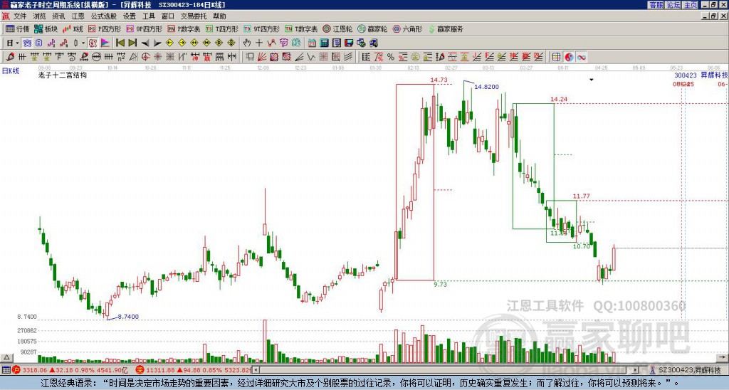This screenshot has width=729, height=390.
Task: Open the 工具 menu
Action: [x=149, y=16]
